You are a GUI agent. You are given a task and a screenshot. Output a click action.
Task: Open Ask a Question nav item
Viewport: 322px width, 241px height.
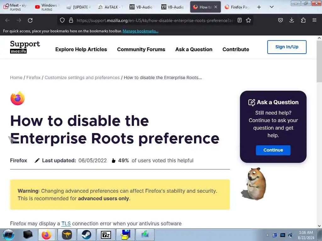pyautogui.click(x=194, y=49)
